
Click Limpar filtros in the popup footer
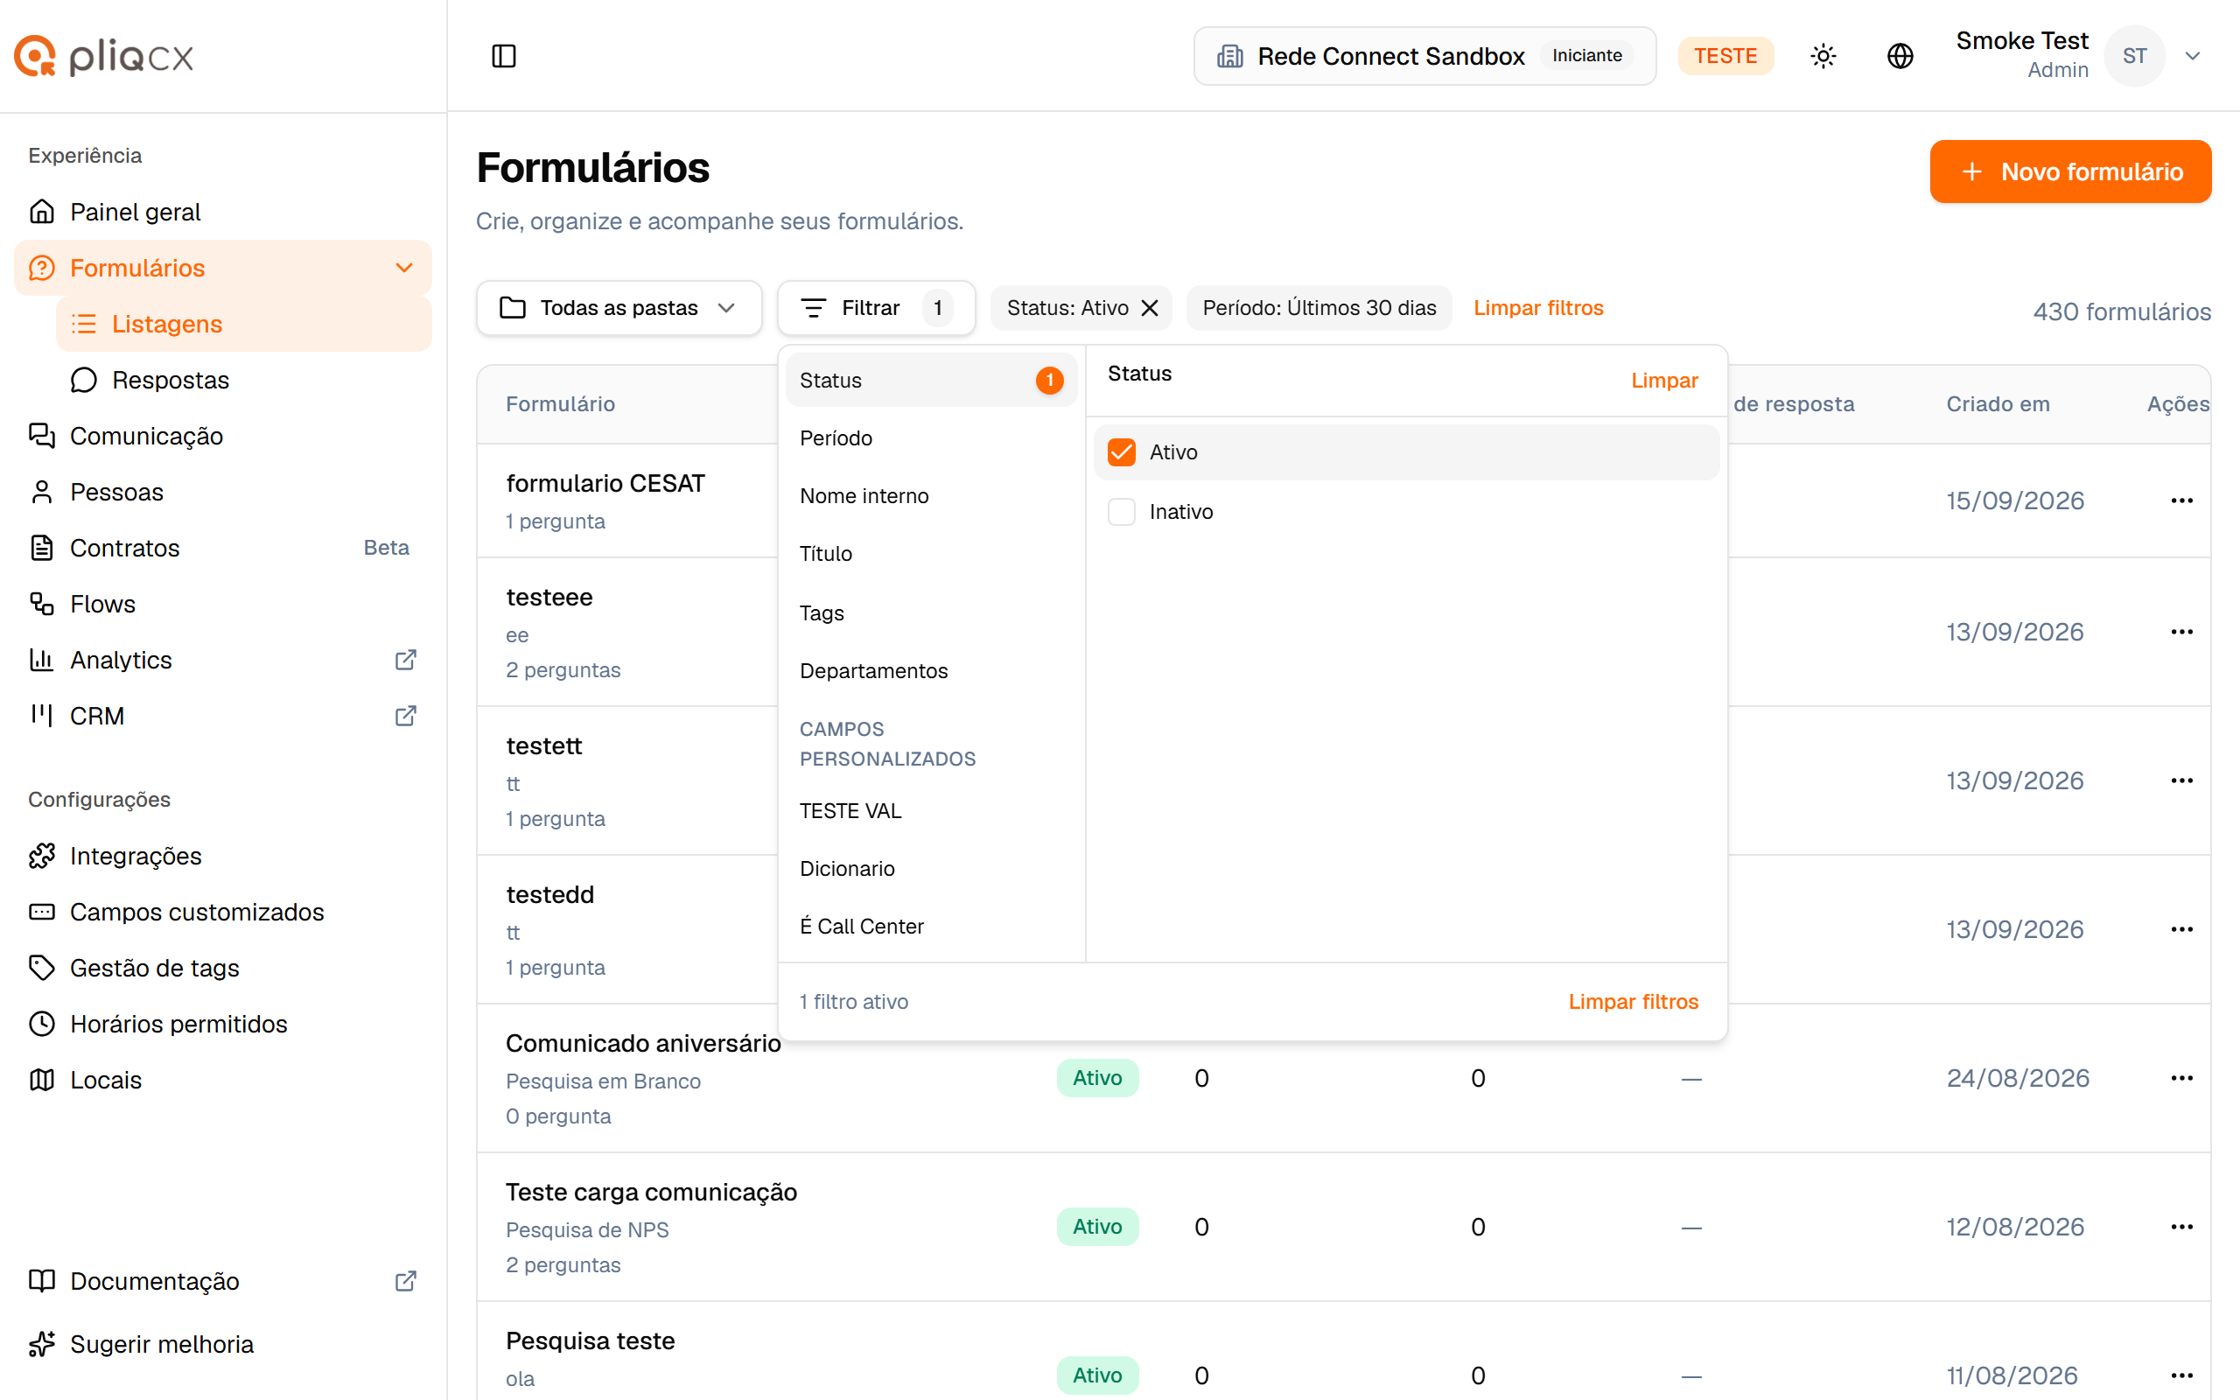[1633, 1001]
